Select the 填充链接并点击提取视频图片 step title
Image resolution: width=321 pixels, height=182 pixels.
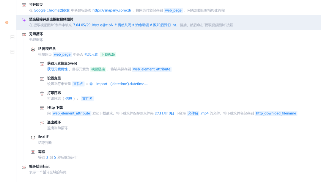[x=51, y=19]
